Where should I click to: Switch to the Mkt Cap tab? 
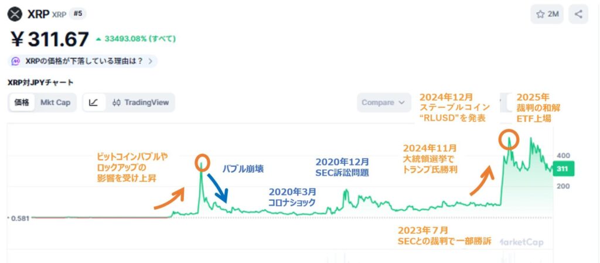(x=55, y=103)
